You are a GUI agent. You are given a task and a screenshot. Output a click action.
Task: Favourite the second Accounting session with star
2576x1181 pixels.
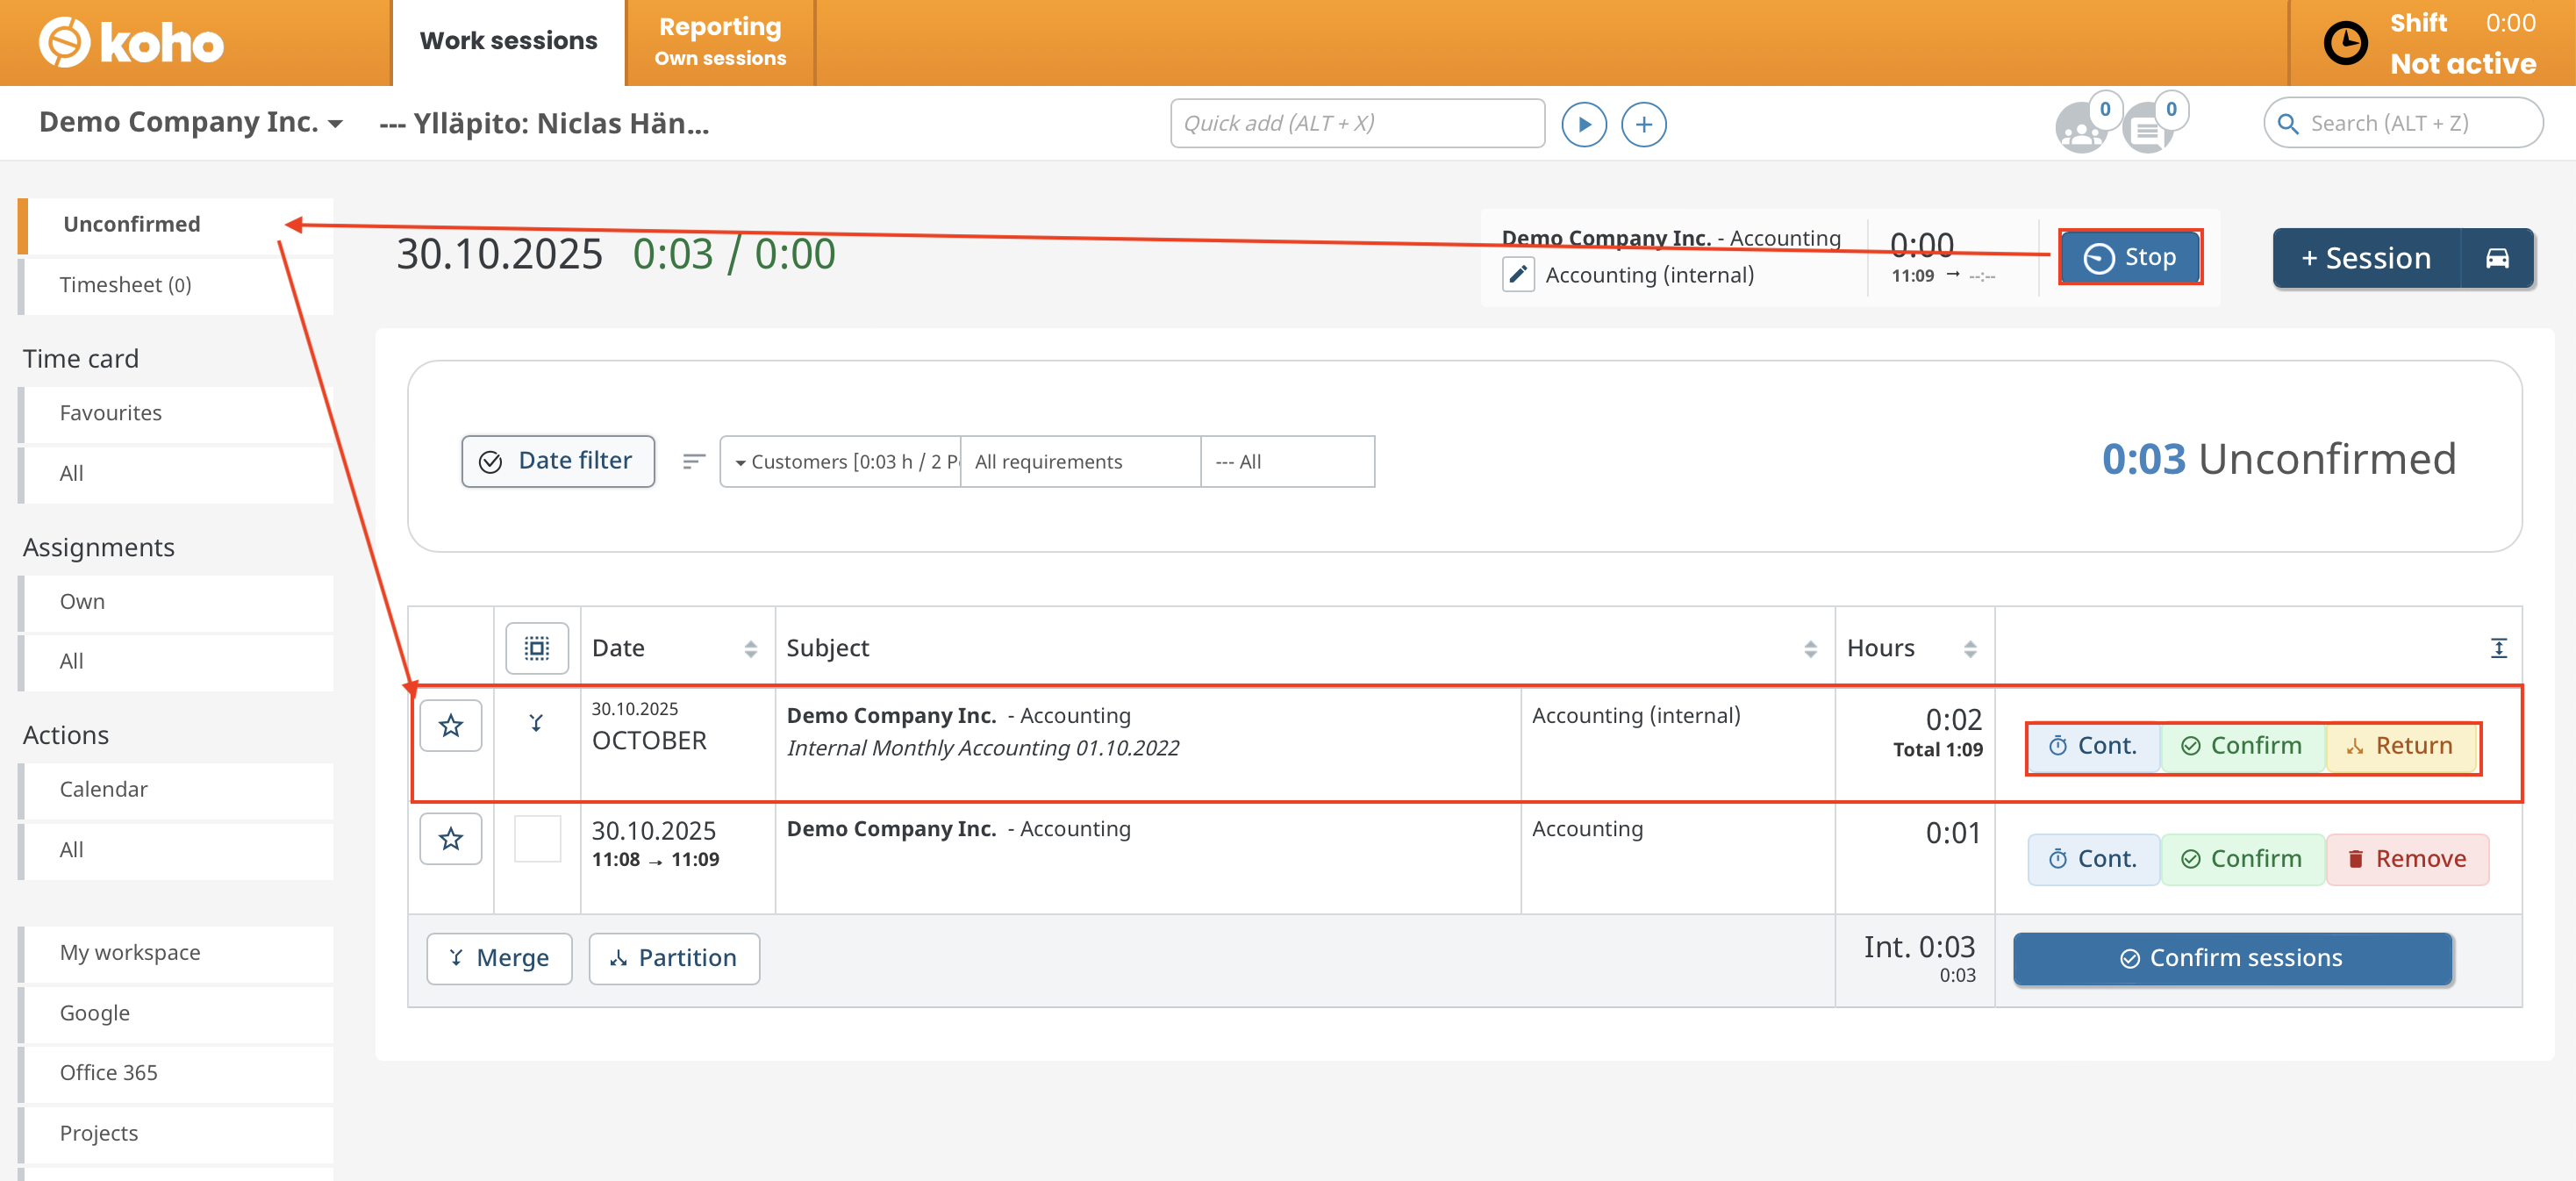coord(450,839)
